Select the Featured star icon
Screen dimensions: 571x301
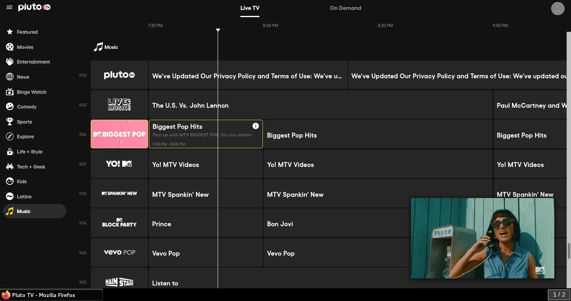click(10, 32)
